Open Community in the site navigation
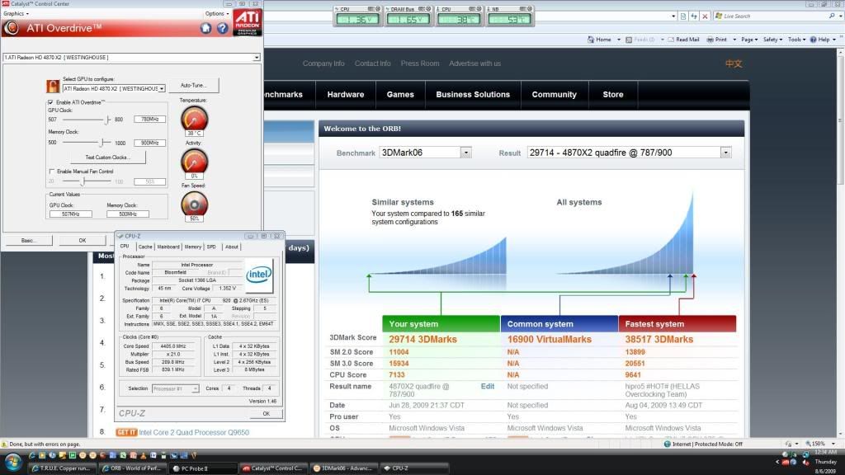The width and height of the screenshot is (845, 475). pyautogui.click(x=554, y=94)
